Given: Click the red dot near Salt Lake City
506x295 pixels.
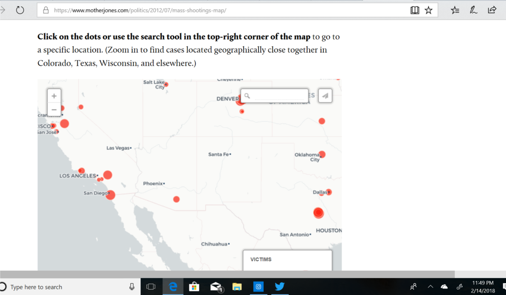Looking at the screenshot, I should point(166,84).
